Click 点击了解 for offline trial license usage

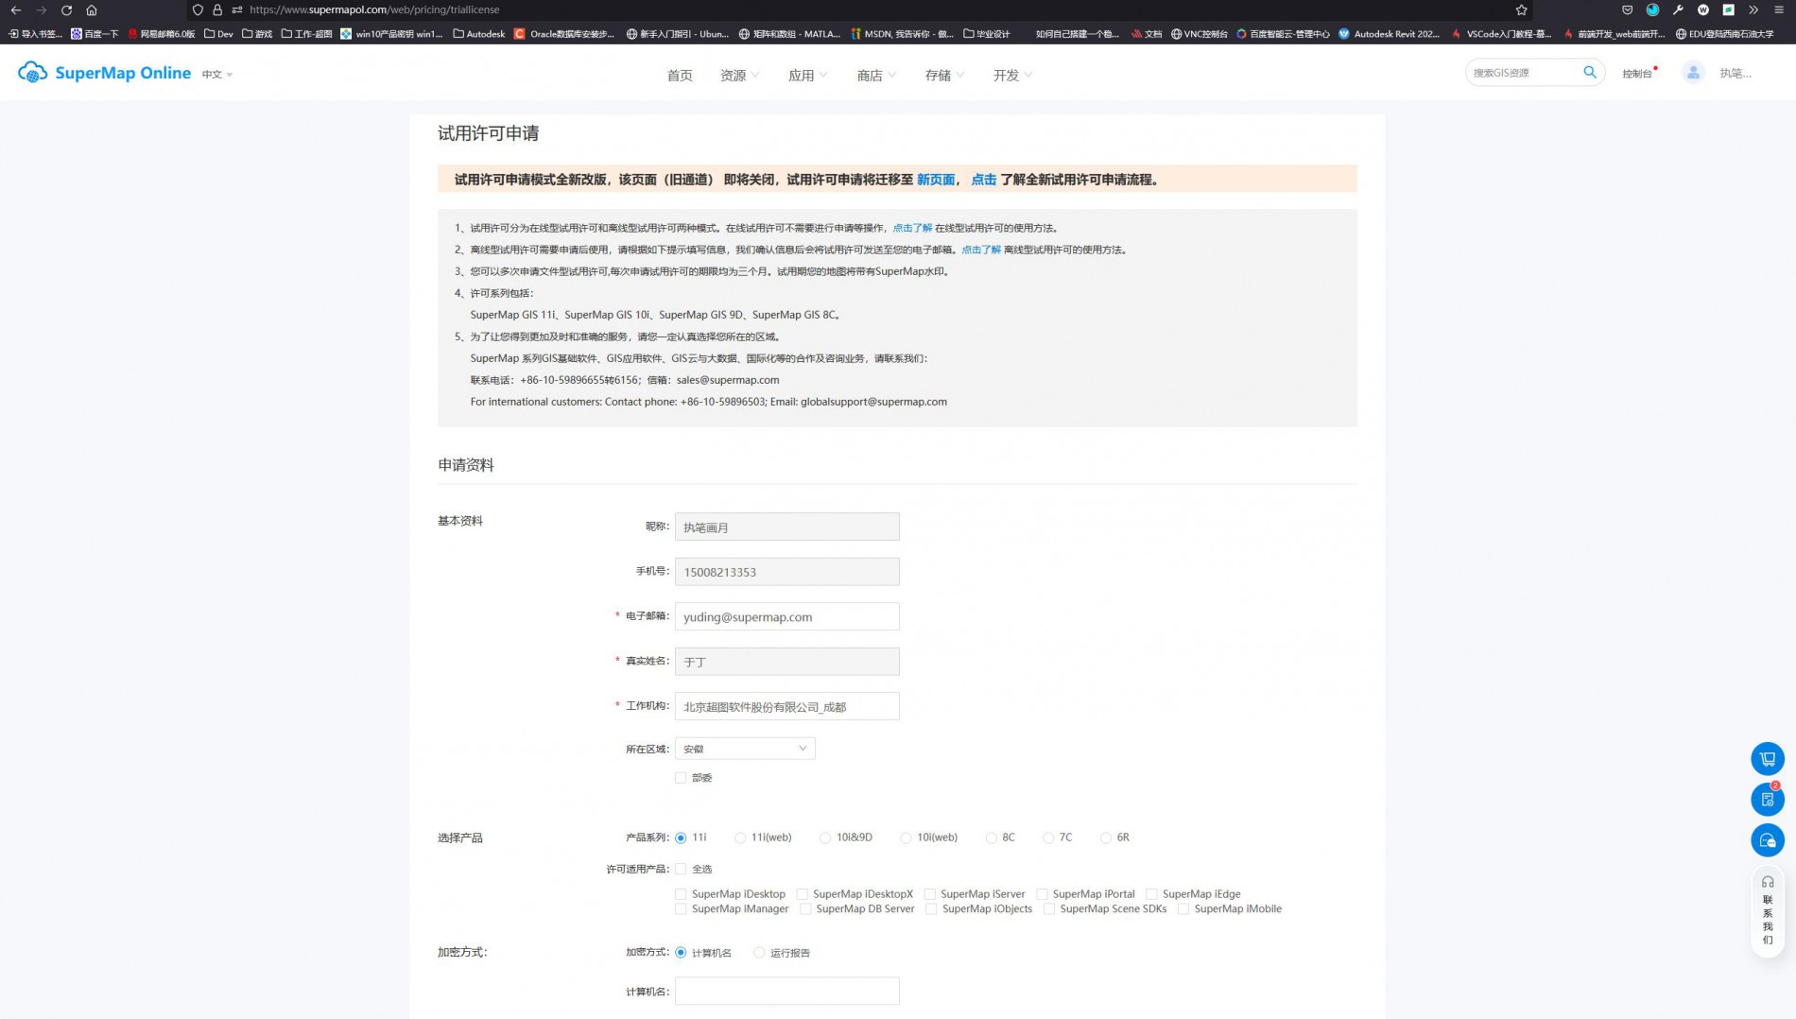click(981, 250)
